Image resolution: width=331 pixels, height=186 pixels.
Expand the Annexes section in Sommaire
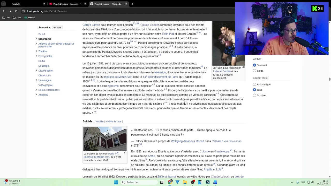coord(36,95)
